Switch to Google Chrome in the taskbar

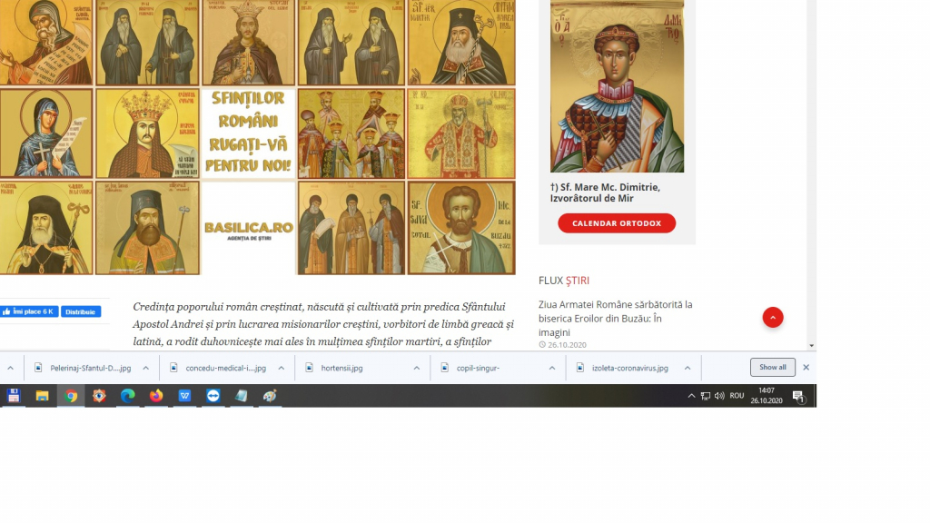(x=71, y=396)
